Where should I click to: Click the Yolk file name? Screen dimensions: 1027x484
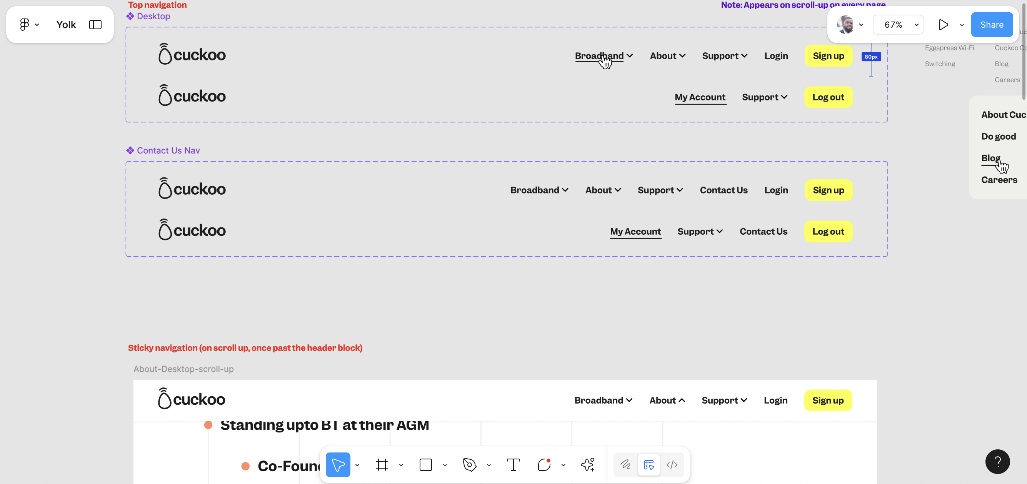[x=66, y=25]
